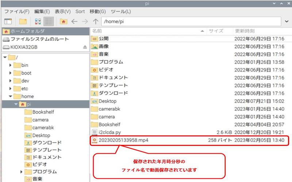Open the 移動(G) menu
The height and width of the screenshot is (182, 292).
(x=97, y=12)
